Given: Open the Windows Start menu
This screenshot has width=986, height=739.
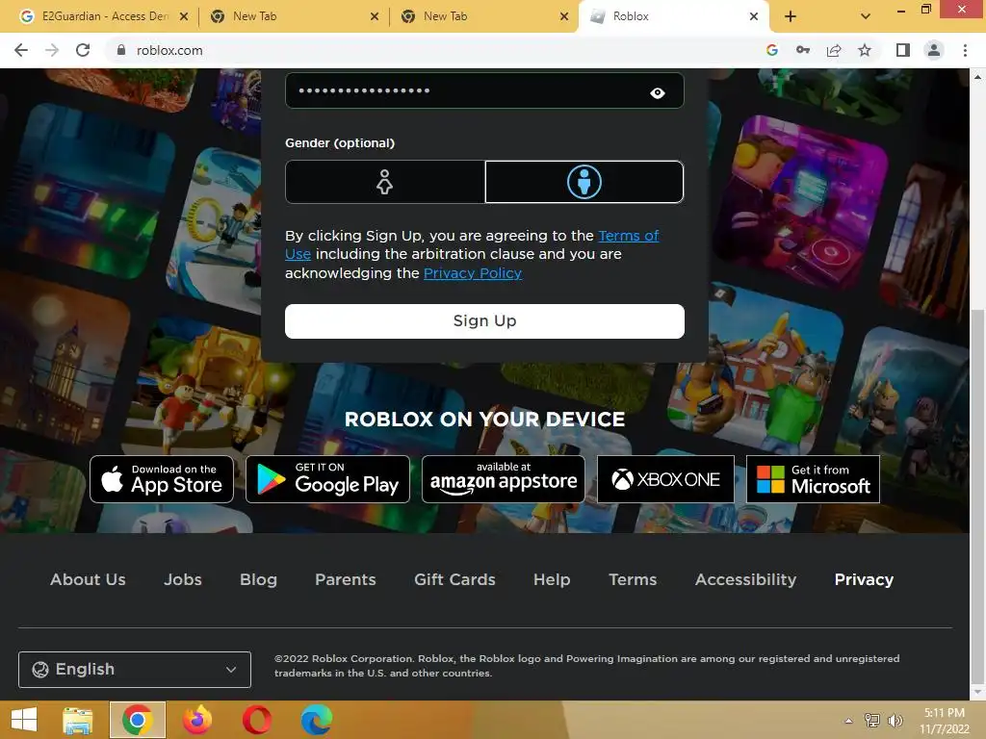Looking at the screenshot, I should [x=24, y=720].
